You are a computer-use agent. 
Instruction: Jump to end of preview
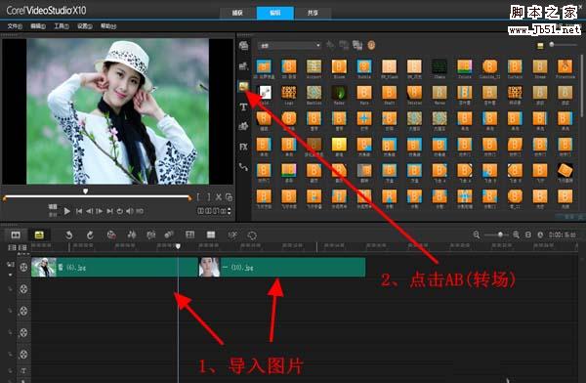click(109, 211)
